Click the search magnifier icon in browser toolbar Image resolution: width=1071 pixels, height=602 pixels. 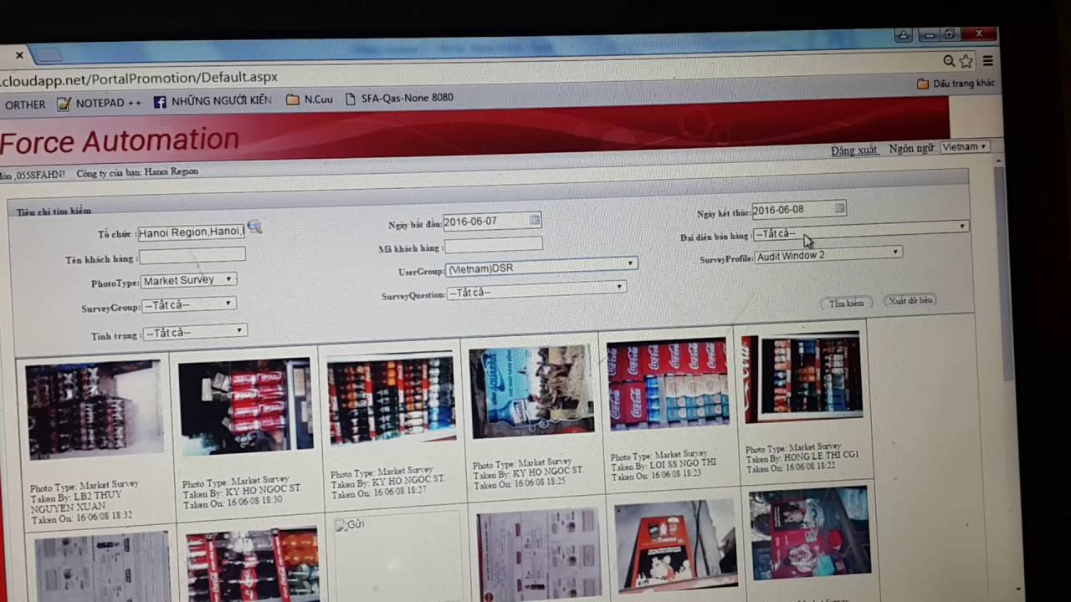tap(949, 61)
